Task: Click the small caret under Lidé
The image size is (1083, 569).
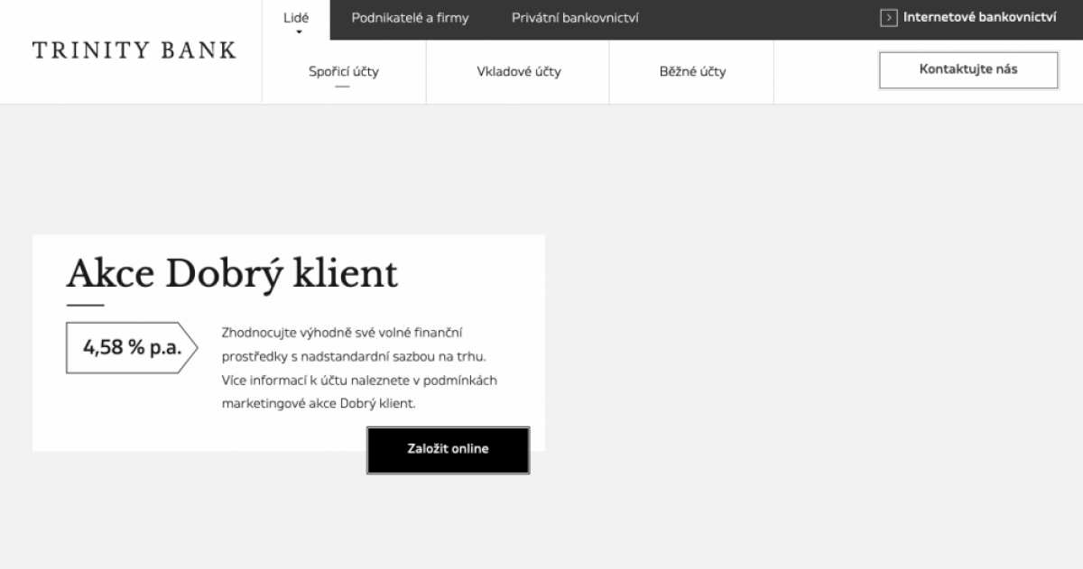Action: 299,32
